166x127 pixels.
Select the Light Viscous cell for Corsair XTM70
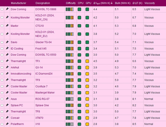152,118
